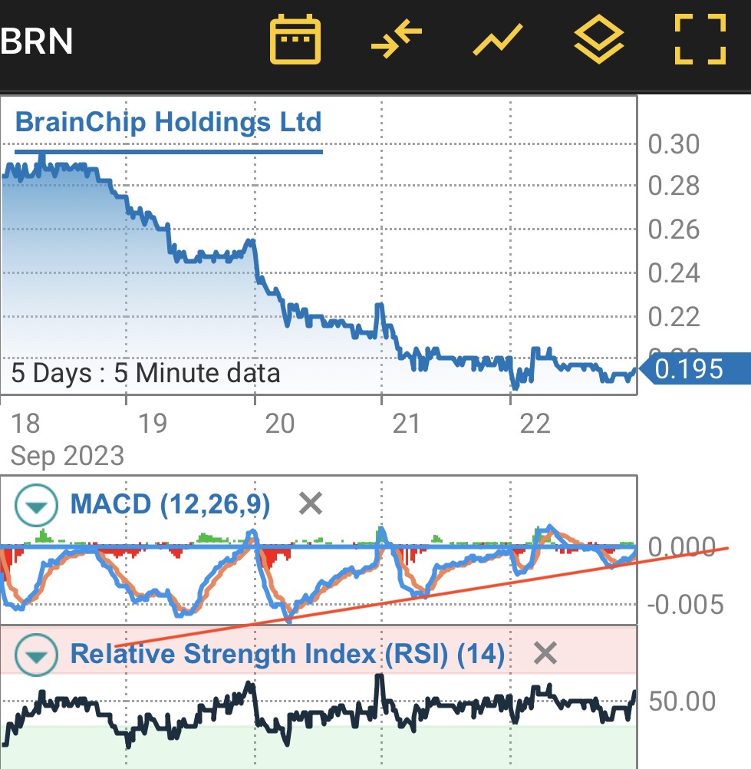Select the 5 Days : 5 Minute data label
This screenshot has width=751, height=769.
[146, 374]
